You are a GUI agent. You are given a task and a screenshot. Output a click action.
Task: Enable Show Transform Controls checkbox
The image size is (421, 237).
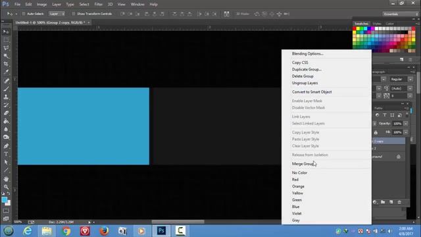coord(73,14)
